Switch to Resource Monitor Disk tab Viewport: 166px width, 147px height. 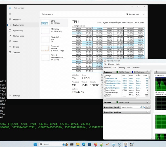128,68
